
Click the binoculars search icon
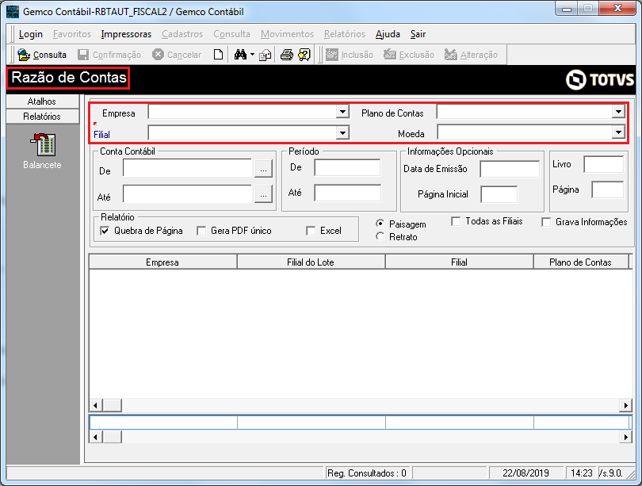[x=240, y=55]
